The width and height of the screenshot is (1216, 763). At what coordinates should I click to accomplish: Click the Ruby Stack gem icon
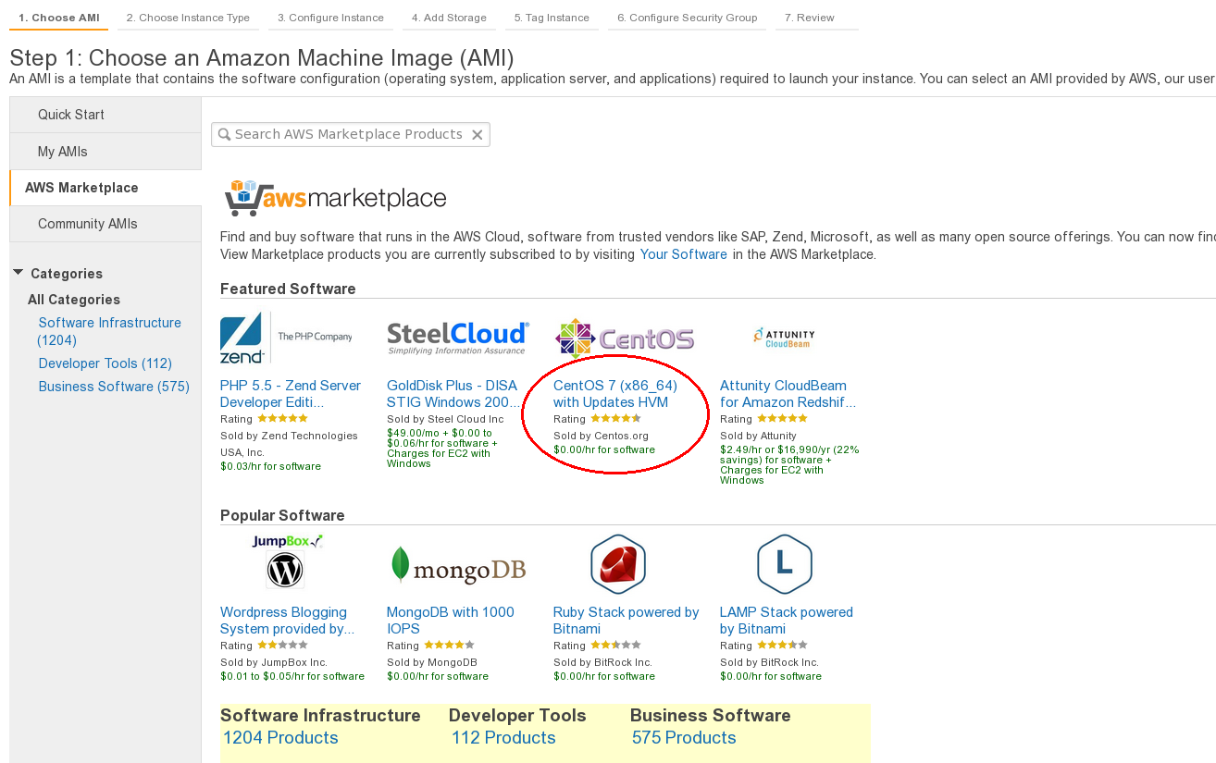tap(618, 563)
